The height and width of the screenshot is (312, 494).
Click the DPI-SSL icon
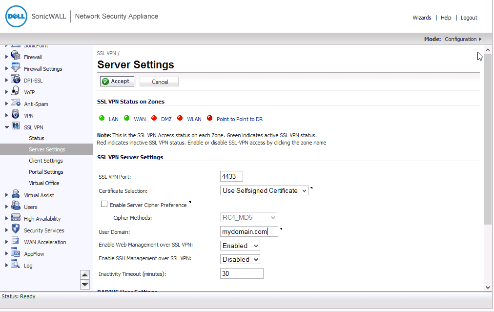(x=16, y=79)
